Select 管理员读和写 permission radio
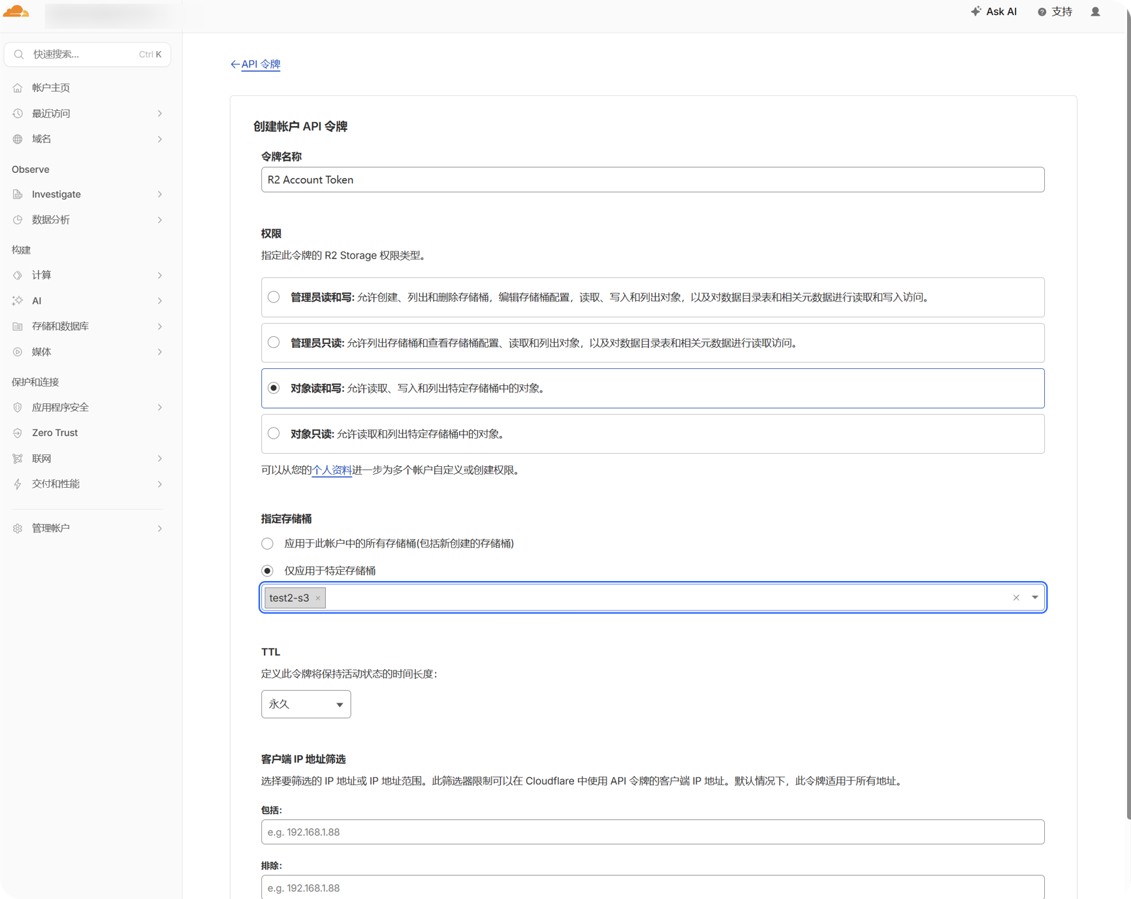Image resolution: width=1131 pixels, height=899 pixels. click(274, 297)
